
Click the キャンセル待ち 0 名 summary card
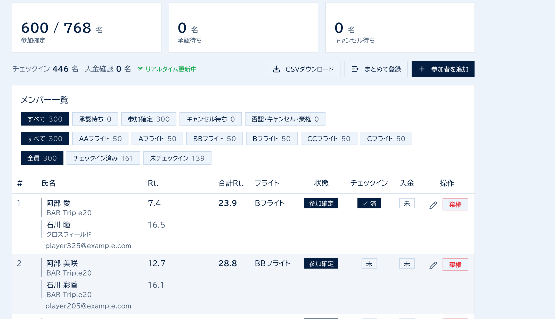tap(400, 28)
